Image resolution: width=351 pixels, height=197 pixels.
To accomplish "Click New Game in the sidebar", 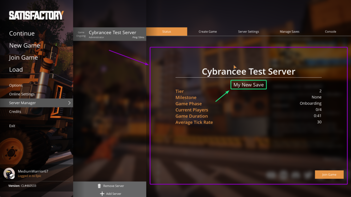I will (x=24, y=45).
